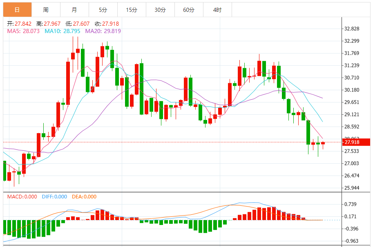Switch to the 周 weekly tab
Image resolution: width=373 pixels, height=247 pixels.
[x=46, y=10]
